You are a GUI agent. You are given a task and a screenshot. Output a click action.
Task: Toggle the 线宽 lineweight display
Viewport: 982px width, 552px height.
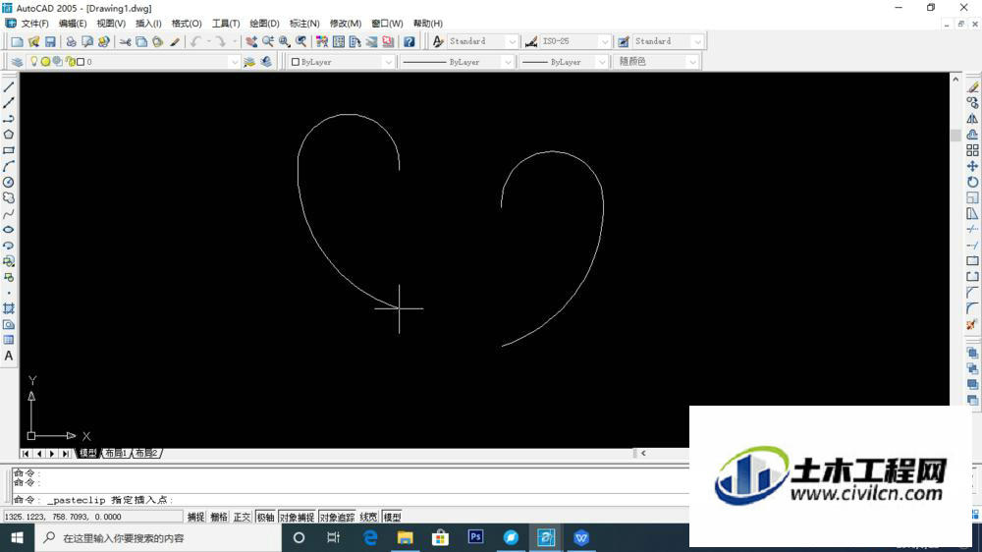(368, 517)
